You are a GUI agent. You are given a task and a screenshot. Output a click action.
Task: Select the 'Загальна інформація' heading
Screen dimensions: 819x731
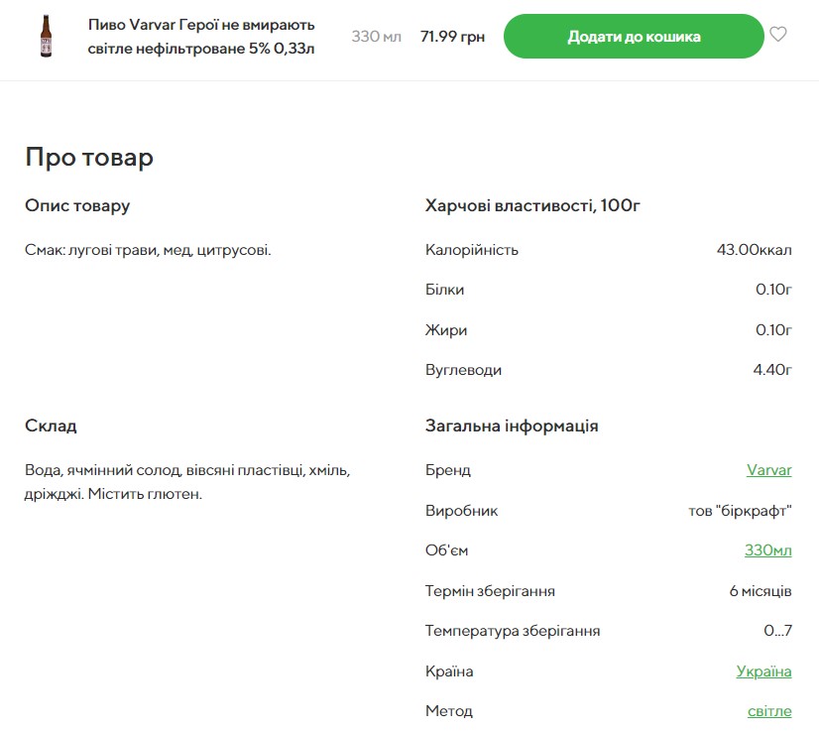pos(512,426)
